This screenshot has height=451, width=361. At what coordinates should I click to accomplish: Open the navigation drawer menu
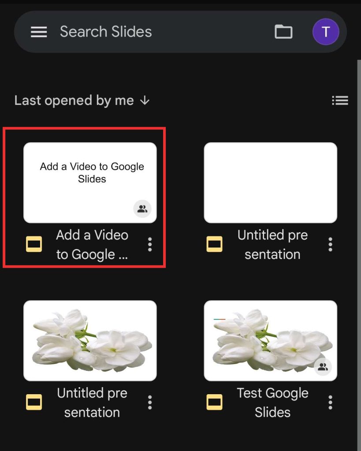[x=39, y=31]
